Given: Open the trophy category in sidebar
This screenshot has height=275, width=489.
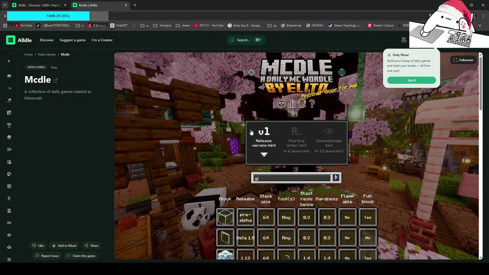Looking at the screenshot, I should point(9,125).
